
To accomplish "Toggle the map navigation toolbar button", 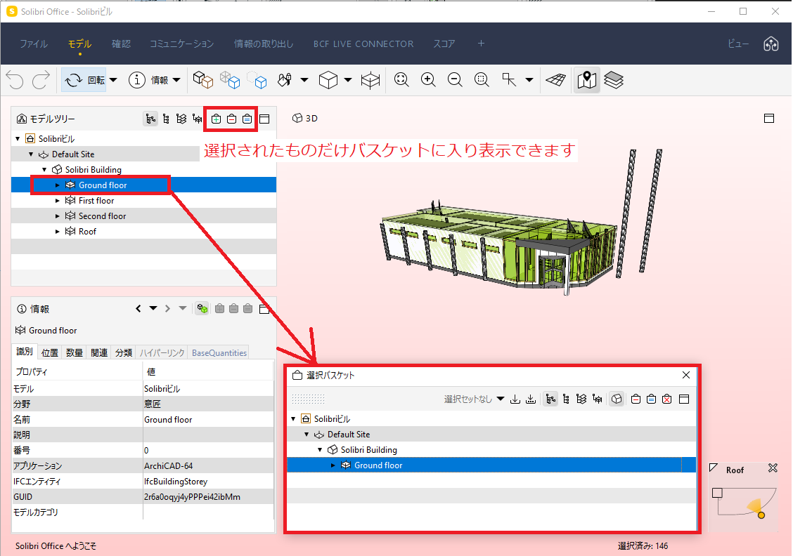I will pyautogui.click(x=586, y=80).
